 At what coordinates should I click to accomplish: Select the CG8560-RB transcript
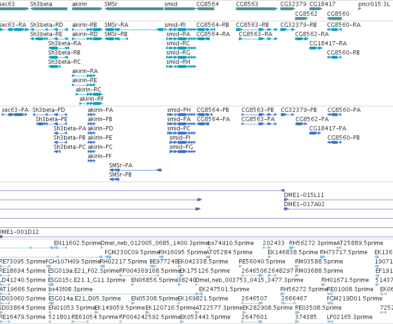click(334, 57)
